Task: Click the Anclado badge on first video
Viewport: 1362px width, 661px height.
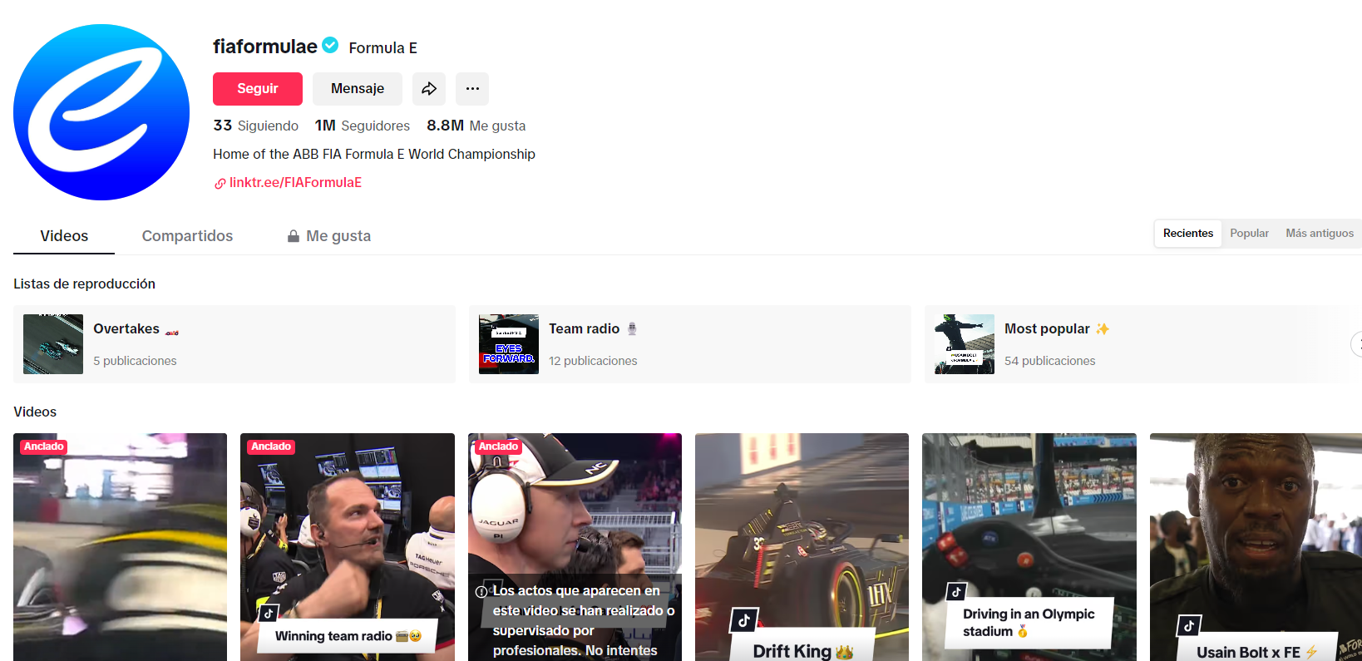Action: pos(44,446)
